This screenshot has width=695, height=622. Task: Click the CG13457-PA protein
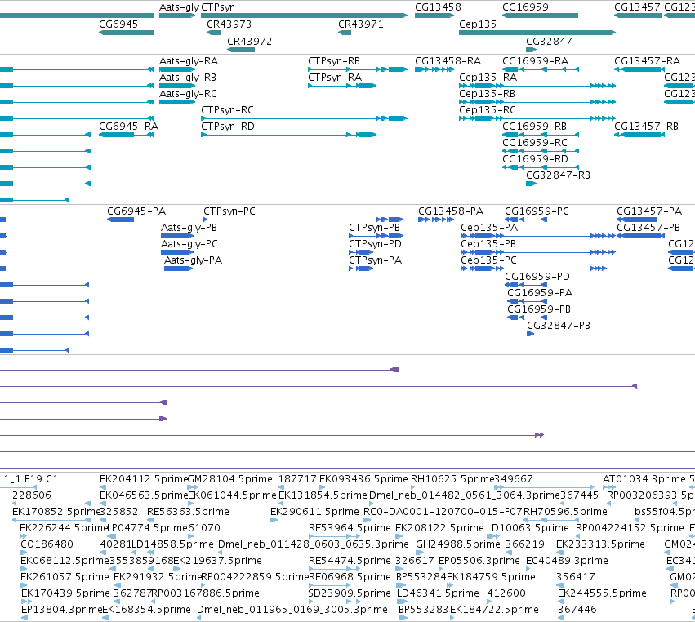[636, 220]
